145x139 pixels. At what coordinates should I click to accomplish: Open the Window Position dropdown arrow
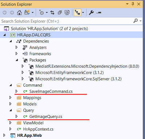coord(127,4)
